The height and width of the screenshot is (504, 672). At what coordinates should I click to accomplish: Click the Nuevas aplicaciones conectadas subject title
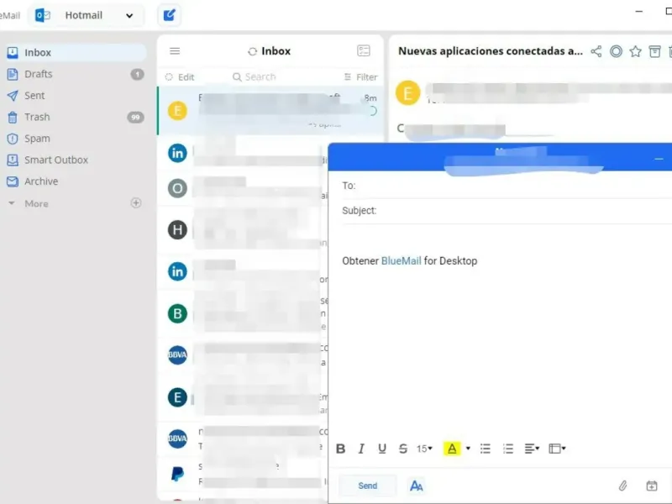[491, 51]
